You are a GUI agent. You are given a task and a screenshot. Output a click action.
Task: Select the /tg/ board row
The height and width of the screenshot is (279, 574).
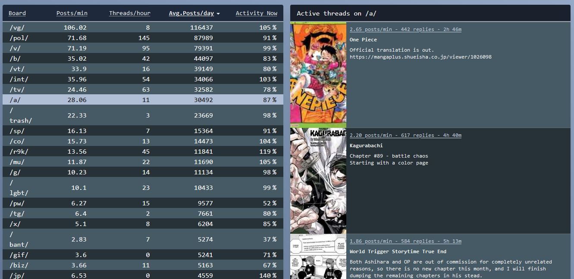(x=143, y=213)
